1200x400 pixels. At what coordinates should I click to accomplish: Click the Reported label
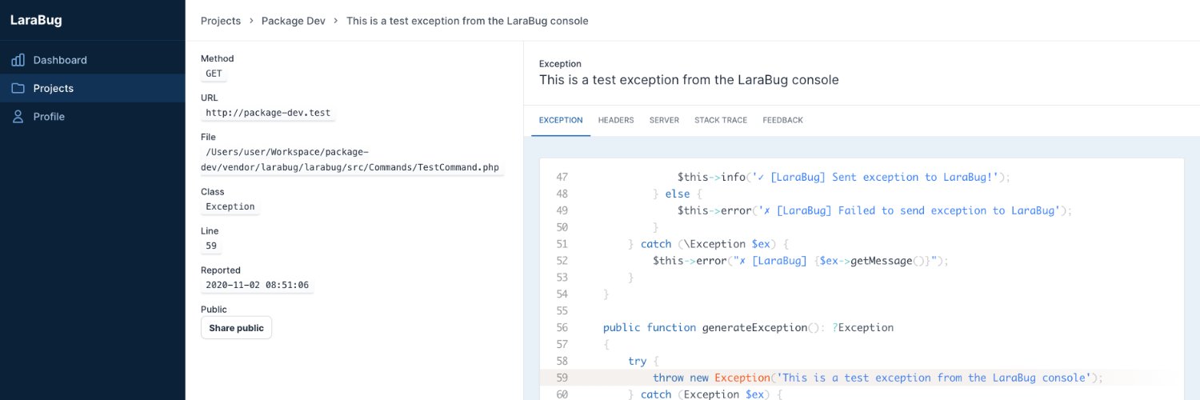point(221,270)
